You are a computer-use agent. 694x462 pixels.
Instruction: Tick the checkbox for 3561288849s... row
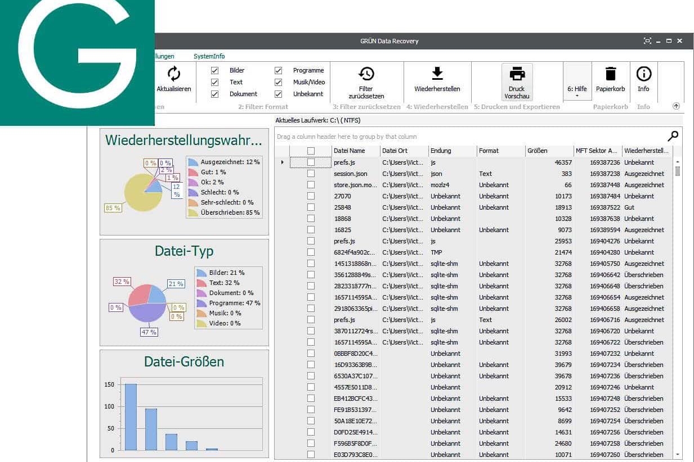pos(311,275)
